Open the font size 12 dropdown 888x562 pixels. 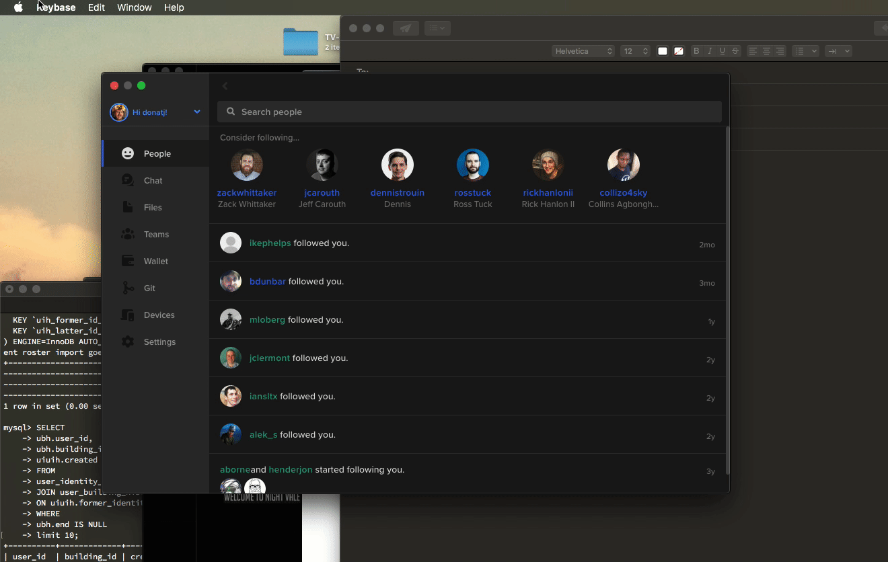pyautogui.click(x=635, y=51)
